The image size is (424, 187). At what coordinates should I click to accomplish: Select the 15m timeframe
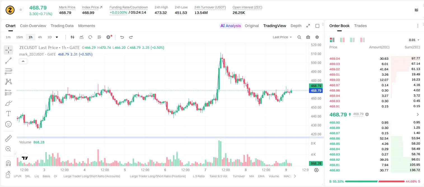coord(19,37)
